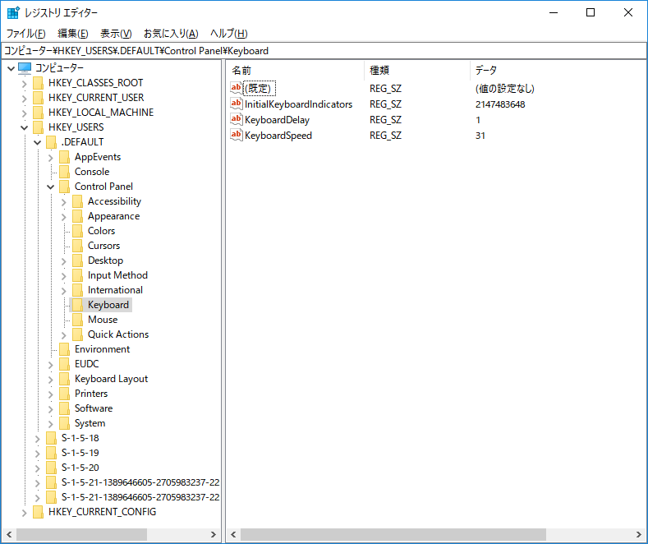648x544 pixels.
Task: Expand the HKEY_CURRENT_USER branch
Action: pyautogui.click(x=25, y=99)
